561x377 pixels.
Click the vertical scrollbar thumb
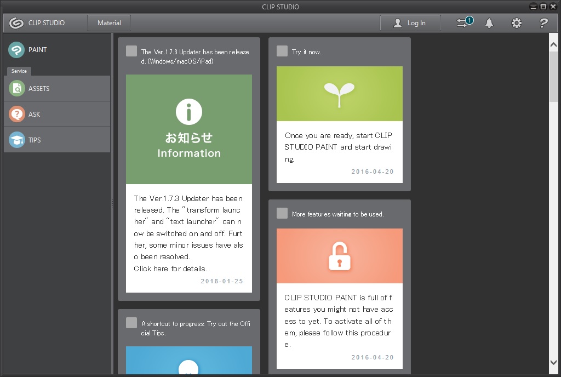point(553,76)
